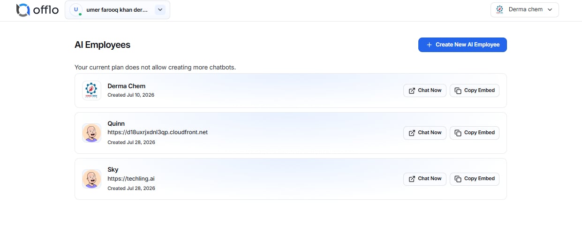The image size is (582, 243).
Task: Click copy icon in Derma Chem row
Action: tap(458, 91)
